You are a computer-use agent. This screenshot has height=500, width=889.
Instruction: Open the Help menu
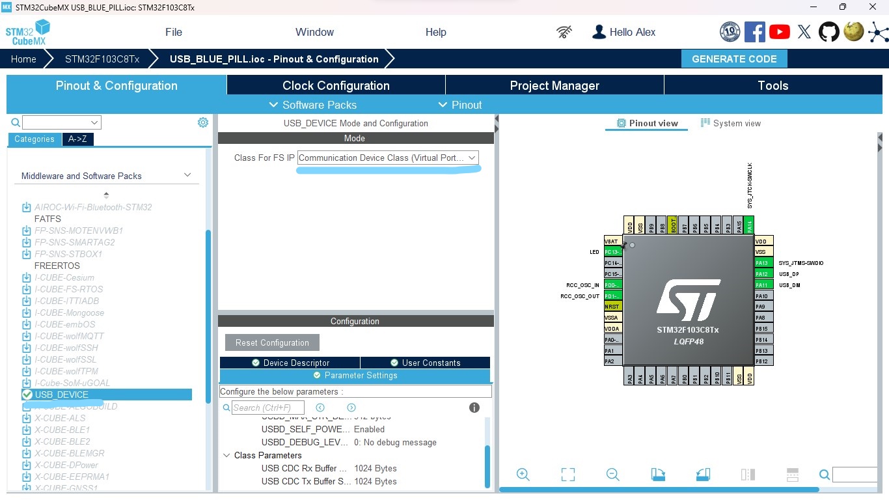pyautogui.click(x=436, y=32)
